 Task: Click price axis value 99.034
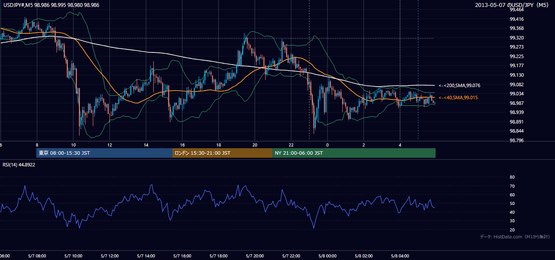click(516, 94)
